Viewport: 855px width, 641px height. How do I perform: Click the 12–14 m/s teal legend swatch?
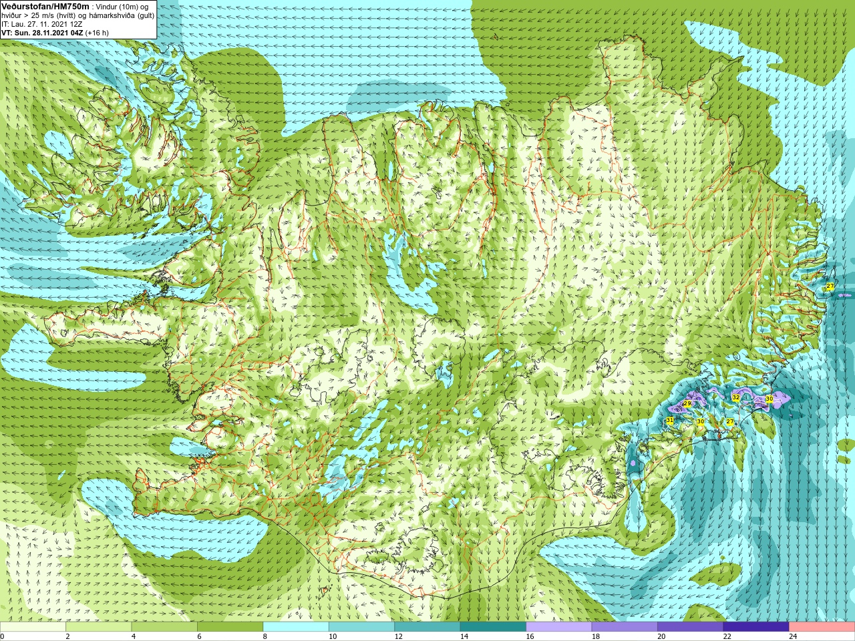pos(427,627)
